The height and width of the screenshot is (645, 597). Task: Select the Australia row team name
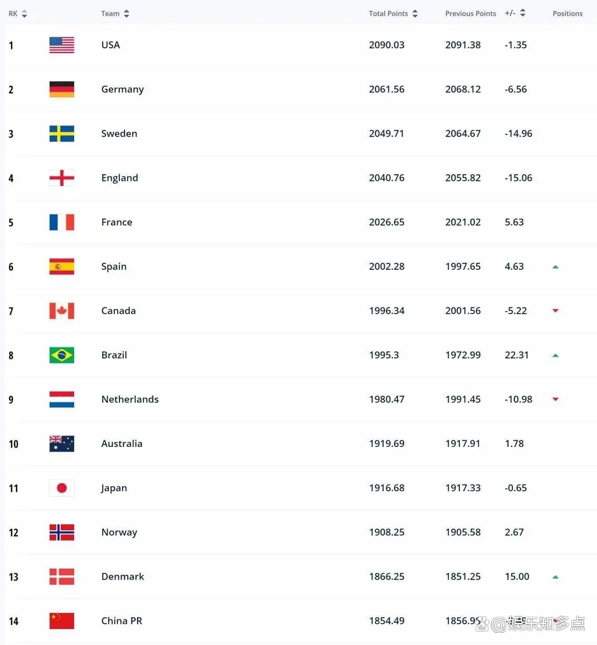pyautogui.click(x=122, y=444)
